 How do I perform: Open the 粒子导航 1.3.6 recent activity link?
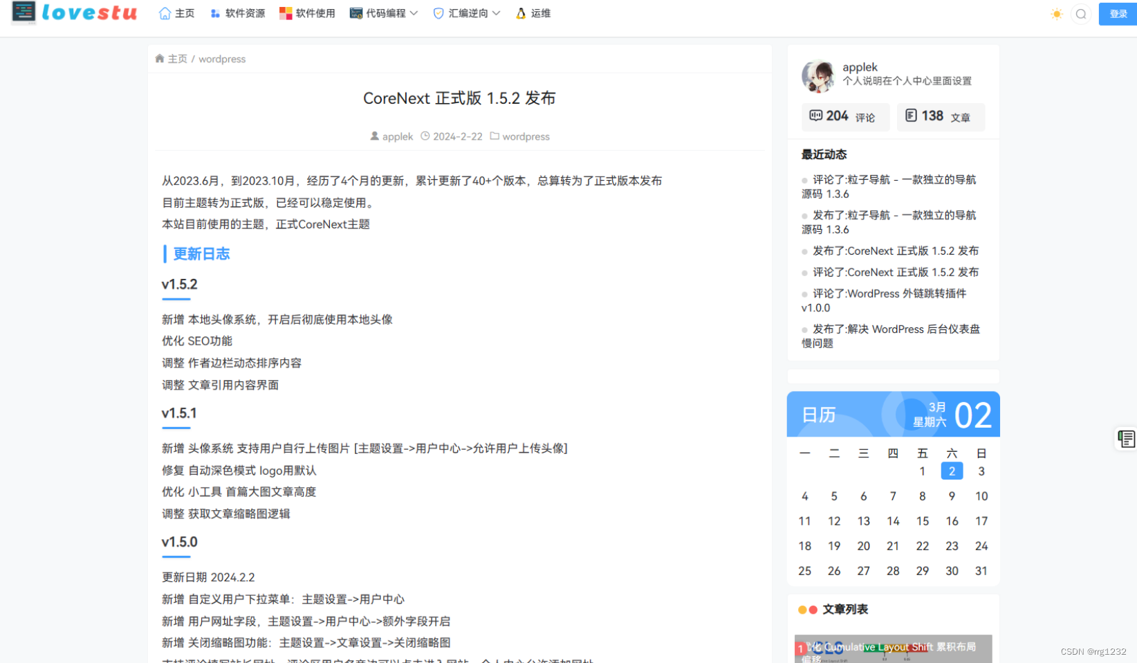890,186
